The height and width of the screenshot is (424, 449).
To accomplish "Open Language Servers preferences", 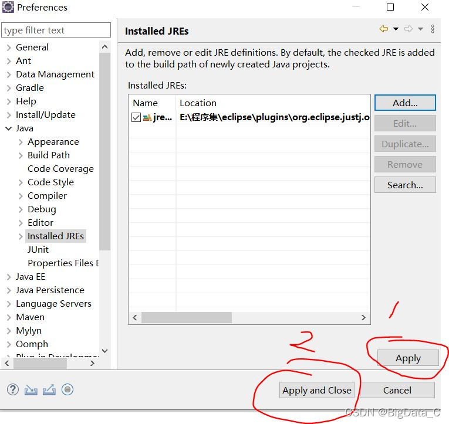I will pyautogui.click(x=53, y=304).
